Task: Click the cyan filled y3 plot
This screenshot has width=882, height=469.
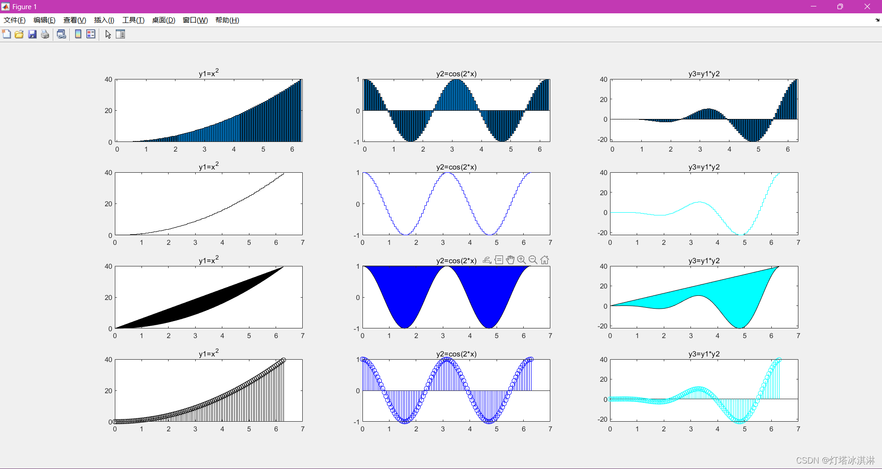Action: pyautogui.click(x=704, y=298)
